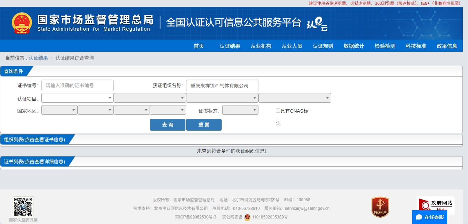Viewport: 468px width, 224px height.
Task: Open the 首页 navigation menu item
Action: pyautogui.click(x=199, y=46)
